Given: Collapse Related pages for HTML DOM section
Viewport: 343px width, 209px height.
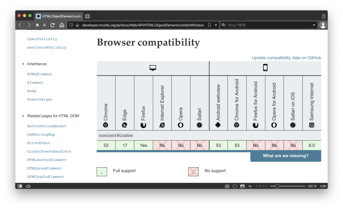Looking at the screenshot, I should [x=23, y=116].
